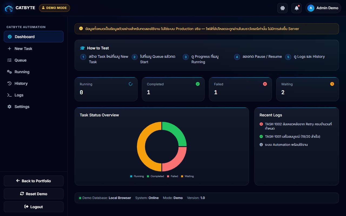
Task: Click green success icon beside TASK-1001 log
Action: tap(261, 137)
